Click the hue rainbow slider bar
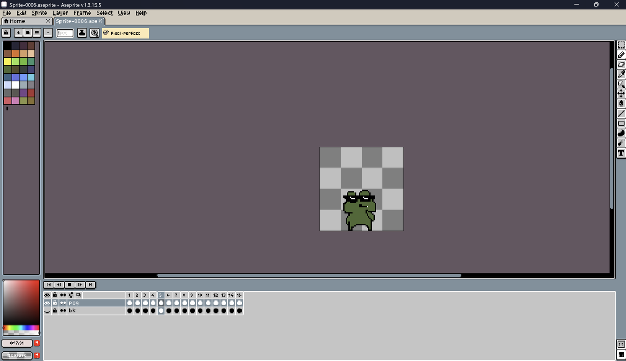Viewport: 626px width, 361px height. point(21,328)
